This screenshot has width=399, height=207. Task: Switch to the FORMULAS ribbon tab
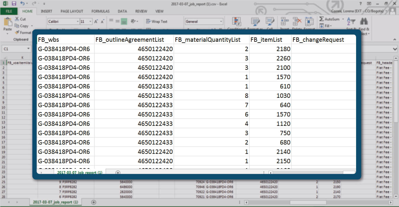tap(100, 11)
